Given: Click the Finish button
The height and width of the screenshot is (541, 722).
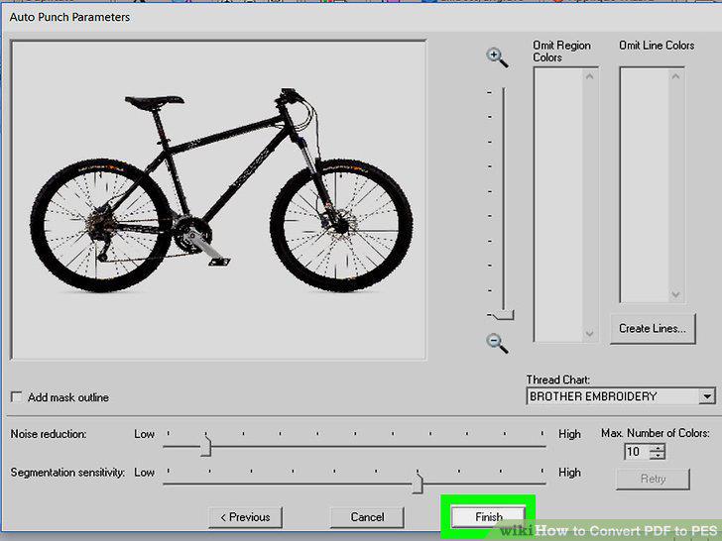Looking at the screenshot, I should pos(488,517).
